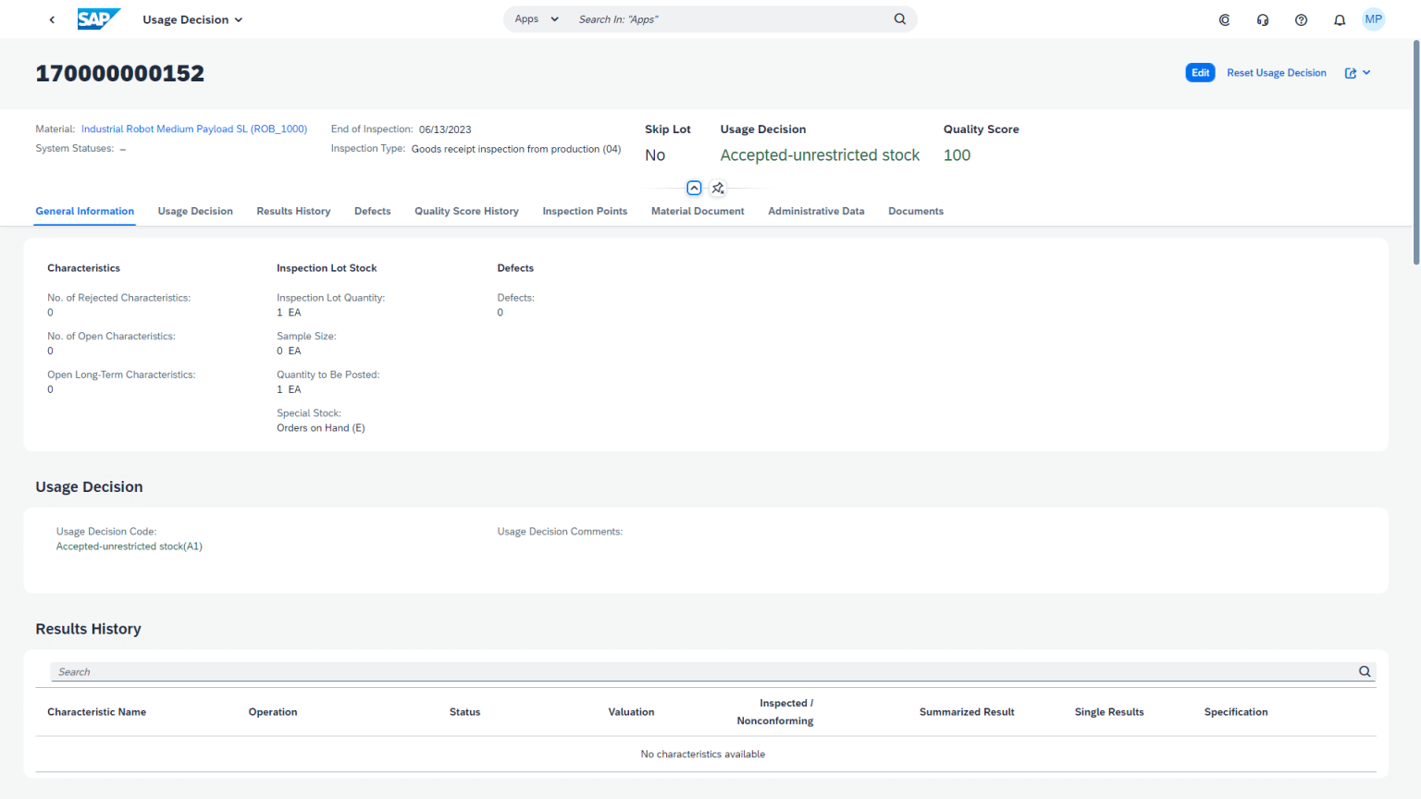This screenshot has height=799, width=1421.
Task: Trigger search with the magnifier in Apps bar
Action: point(899,18)
